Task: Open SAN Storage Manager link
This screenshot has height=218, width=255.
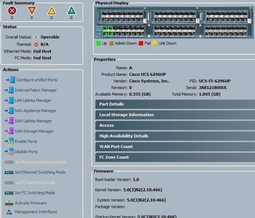Action: (x=34, y=131)
